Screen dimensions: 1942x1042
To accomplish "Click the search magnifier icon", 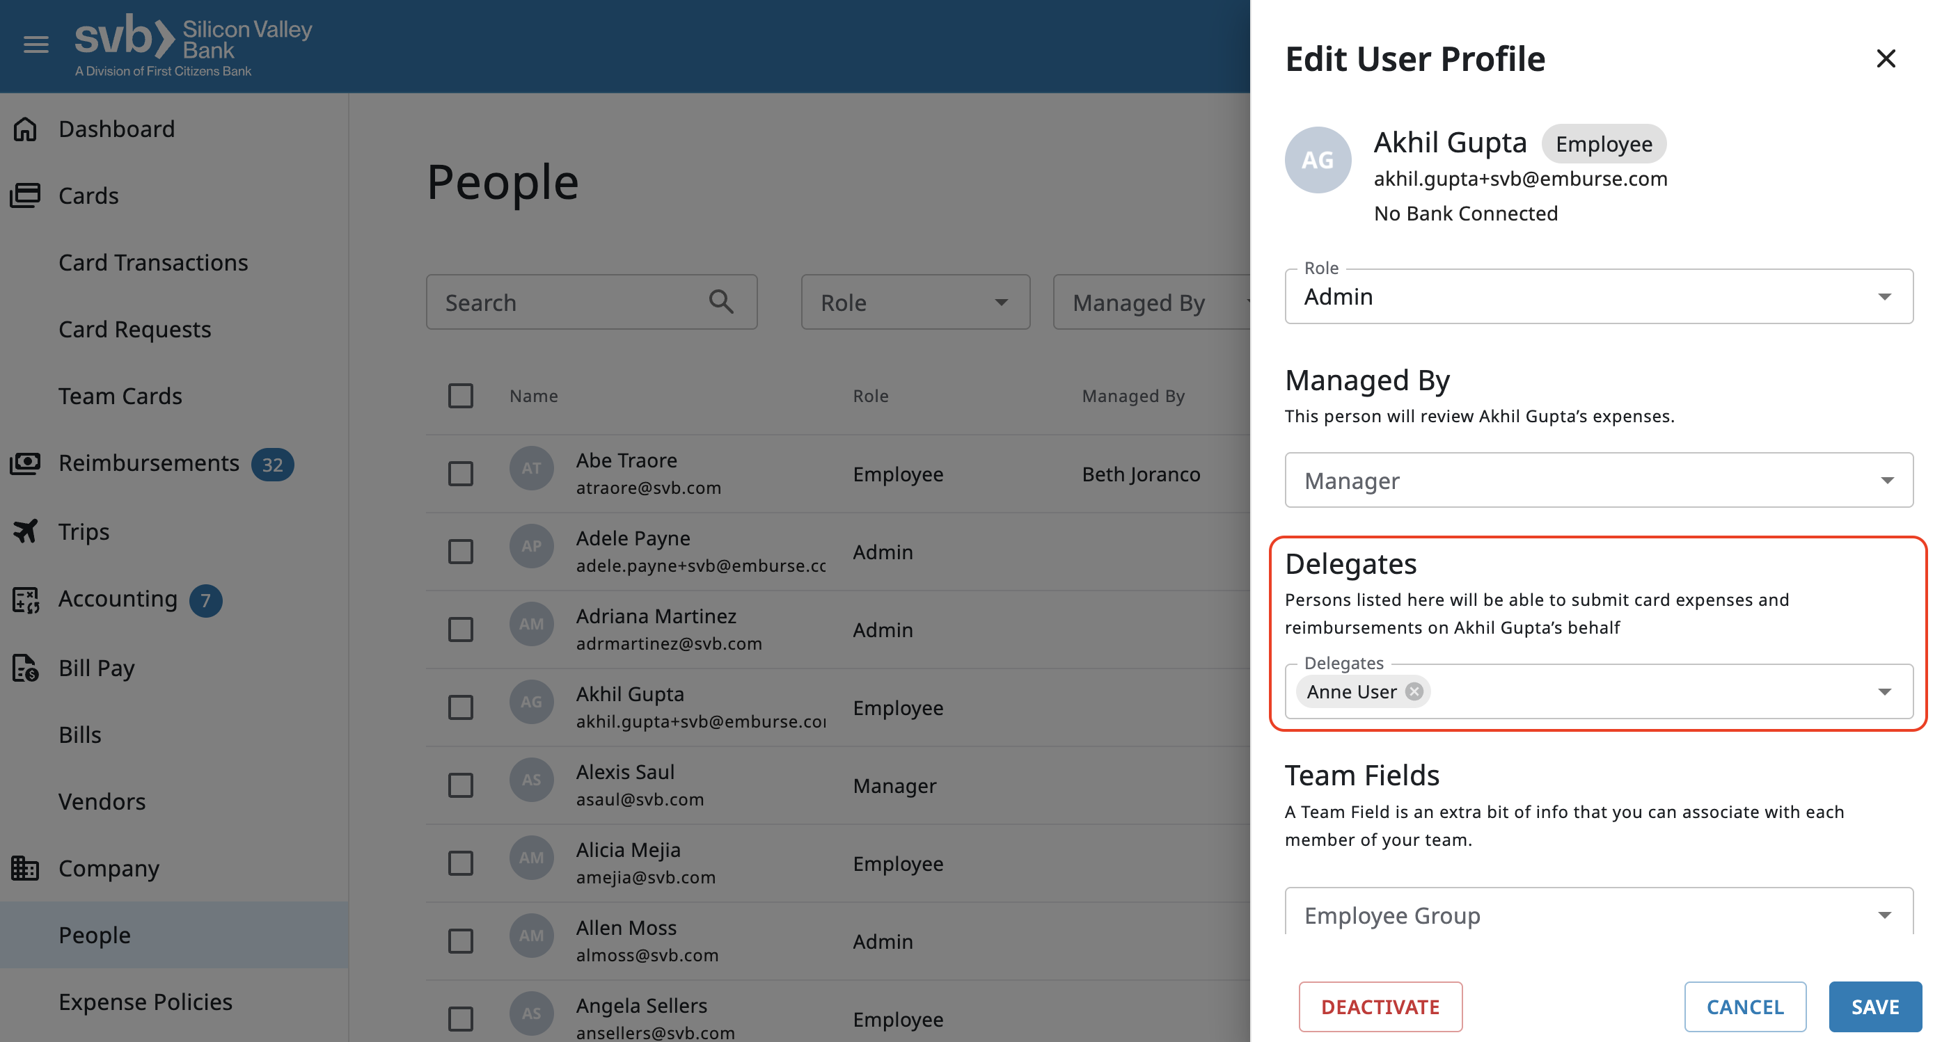I will tap(720, 302).
